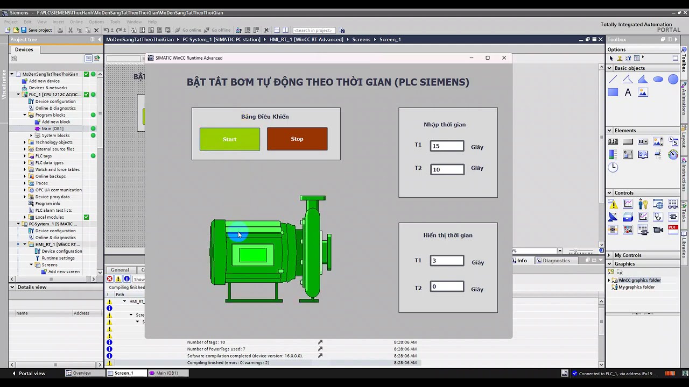Open the Online menu
The image size is (689, 387).
pos(76,22)
